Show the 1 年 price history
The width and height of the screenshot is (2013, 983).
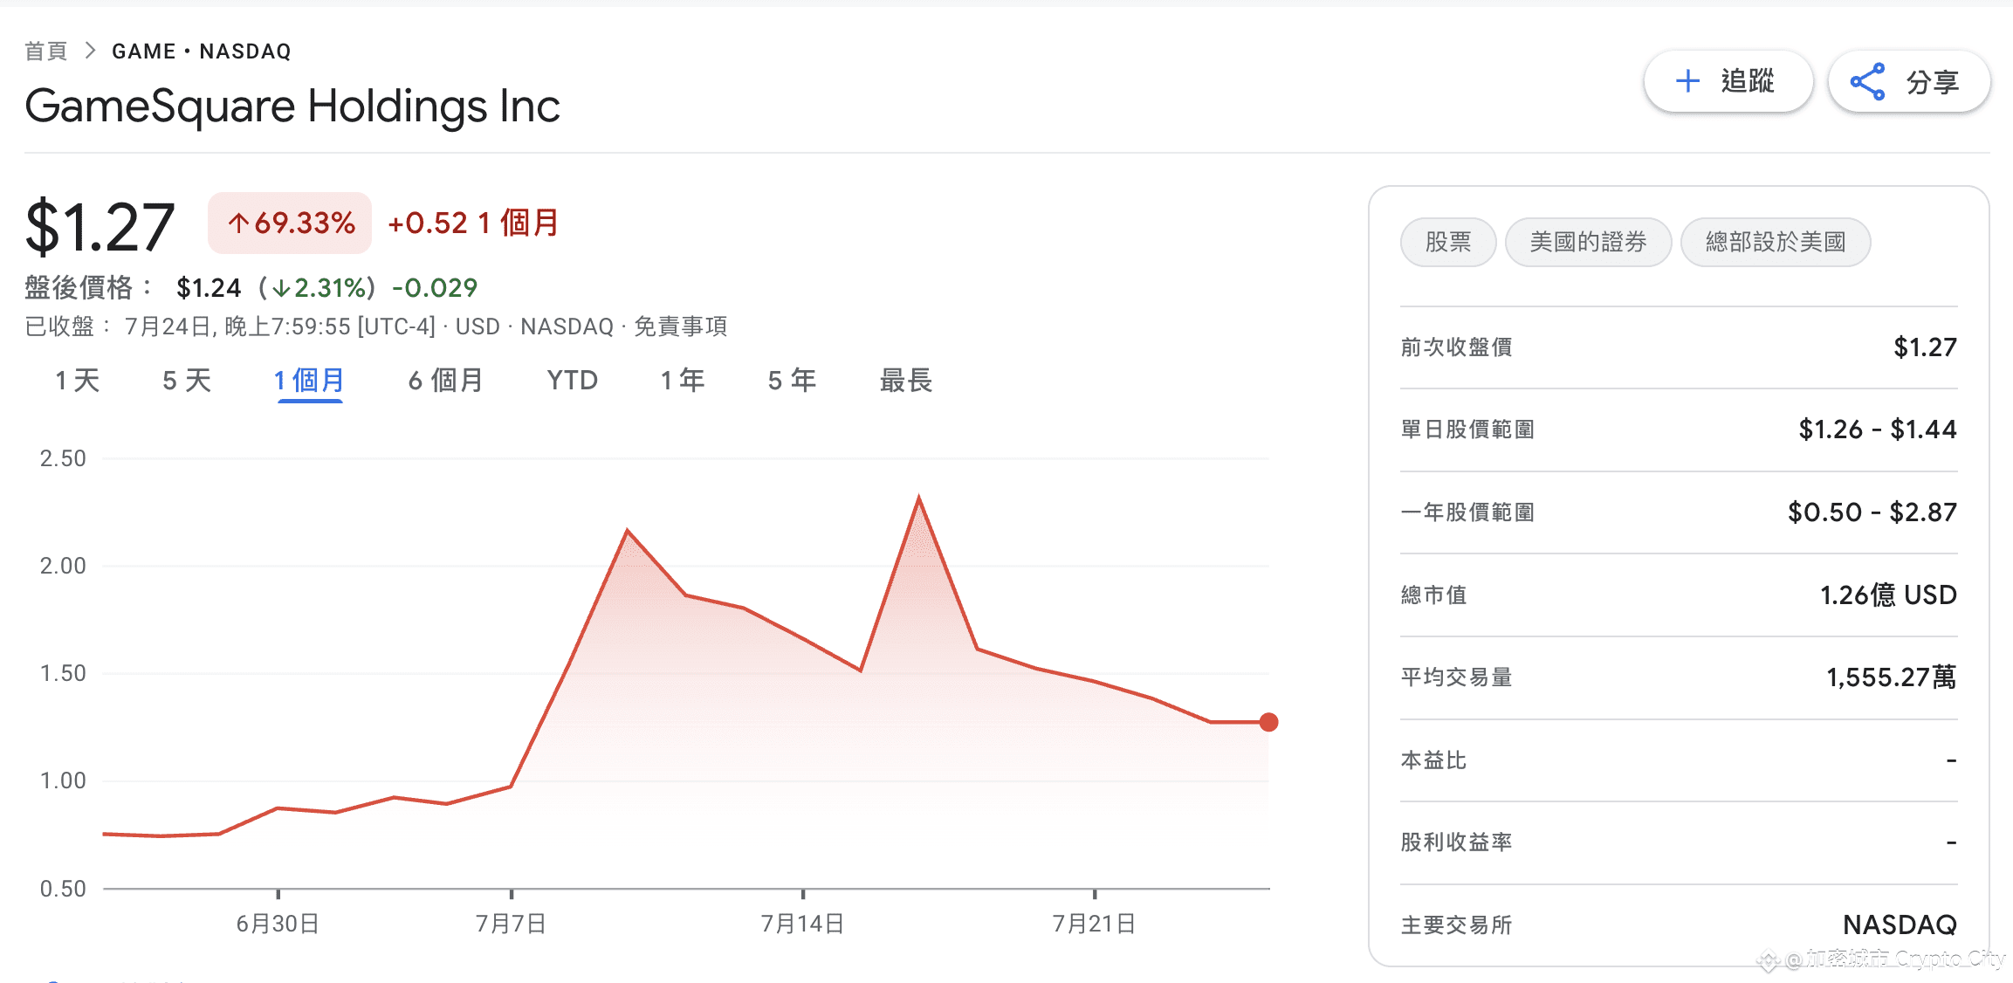pos(683,380)
